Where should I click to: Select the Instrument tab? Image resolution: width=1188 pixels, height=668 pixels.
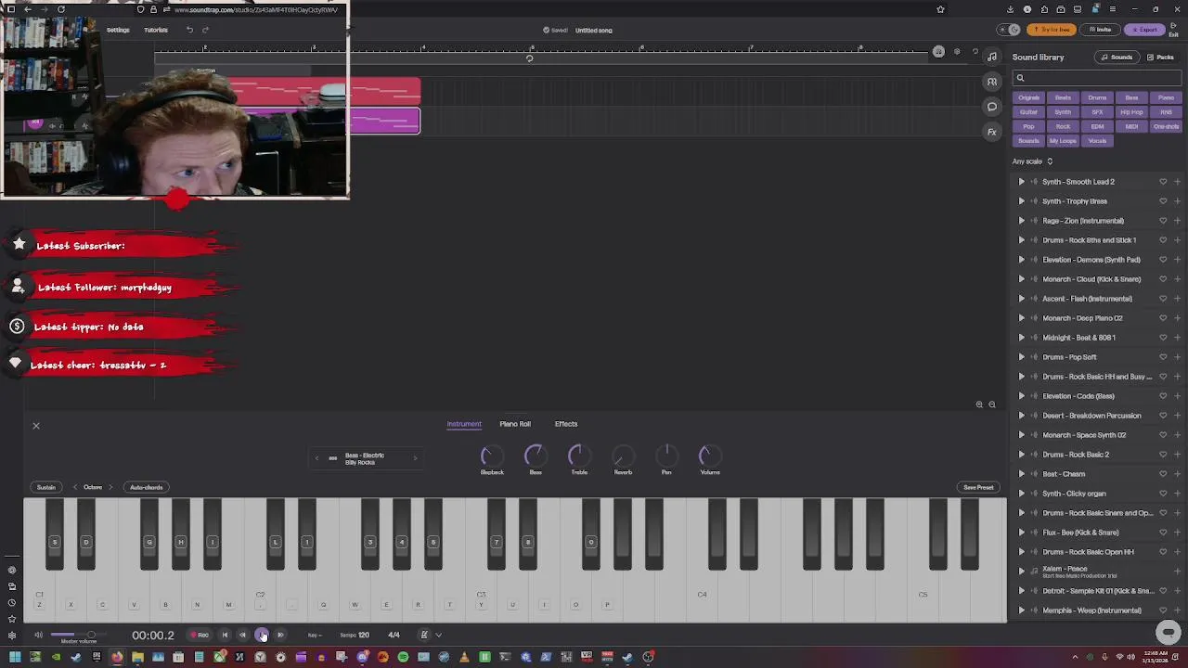pos(464,424)
